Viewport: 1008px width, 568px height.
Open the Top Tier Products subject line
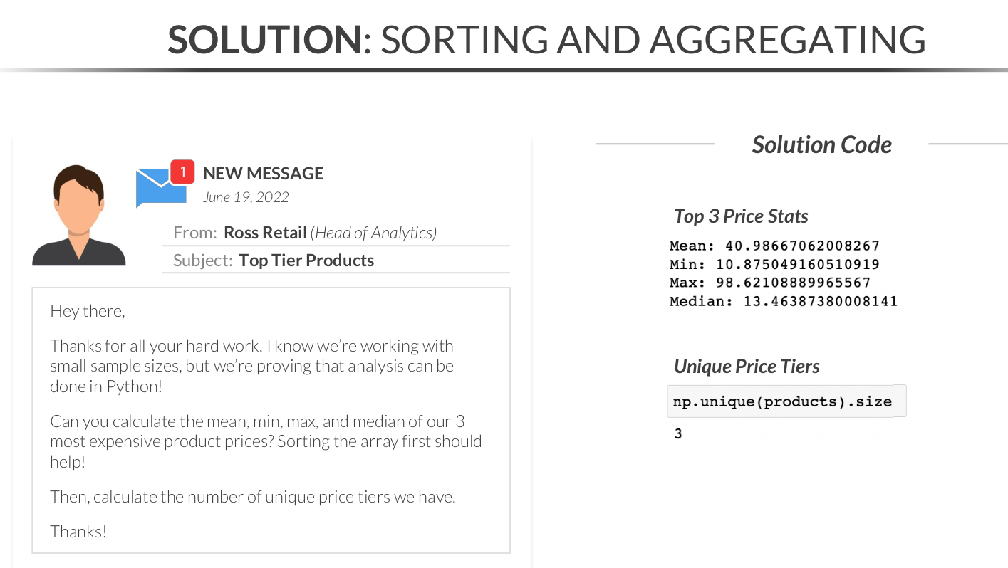306,261
